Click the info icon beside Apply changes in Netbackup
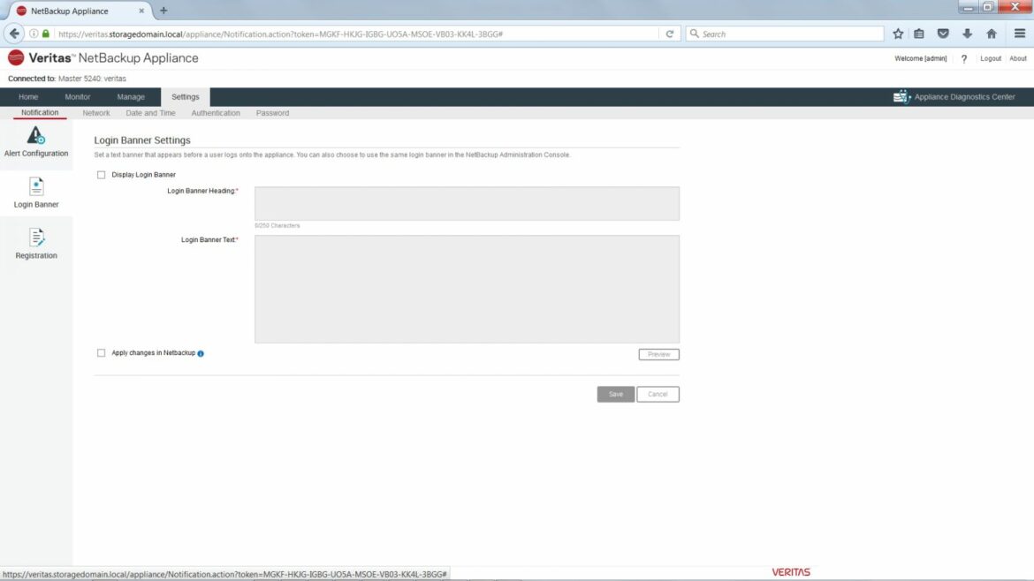Image resolution: width=1034 pixels, height=581 pixels. click(x=201, y=354)
